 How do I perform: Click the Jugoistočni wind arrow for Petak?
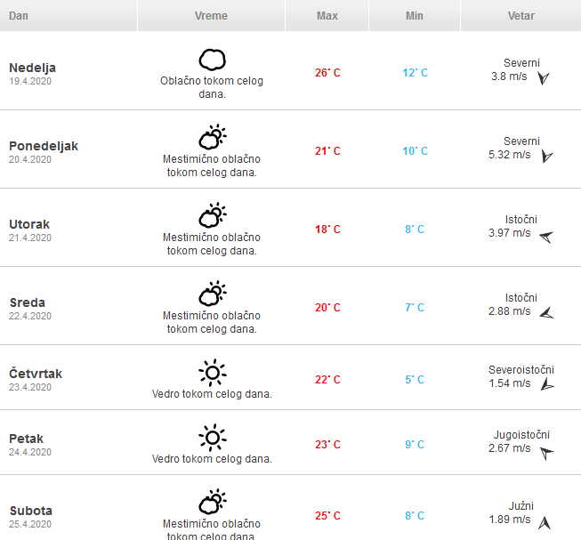pyautogui.click(x=546, y=452)
